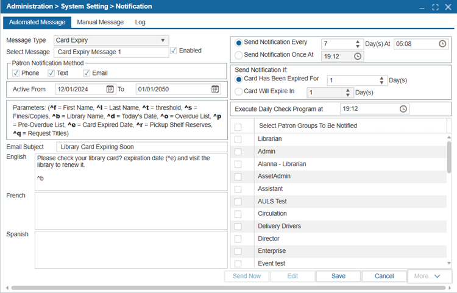Check the Director patron group

tap(238, 239)
